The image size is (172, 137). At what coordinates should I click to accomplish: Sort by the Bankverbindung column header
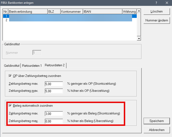pos(28,12)
